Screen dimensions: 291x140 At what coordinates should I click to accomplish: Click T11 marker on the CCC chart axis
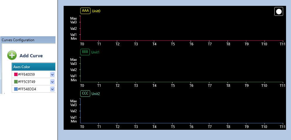282,127
